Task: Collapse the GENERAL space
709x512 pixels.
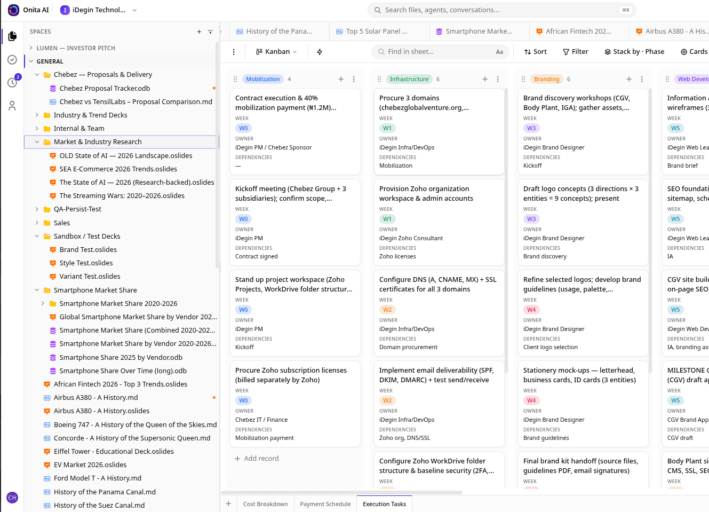Action: pos(31,61)
